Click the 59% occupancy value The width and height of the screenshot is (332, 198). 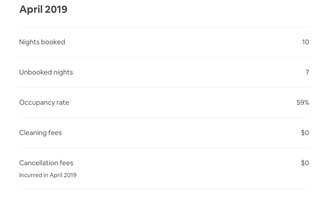pyautogui.click(x=303, y=103)
